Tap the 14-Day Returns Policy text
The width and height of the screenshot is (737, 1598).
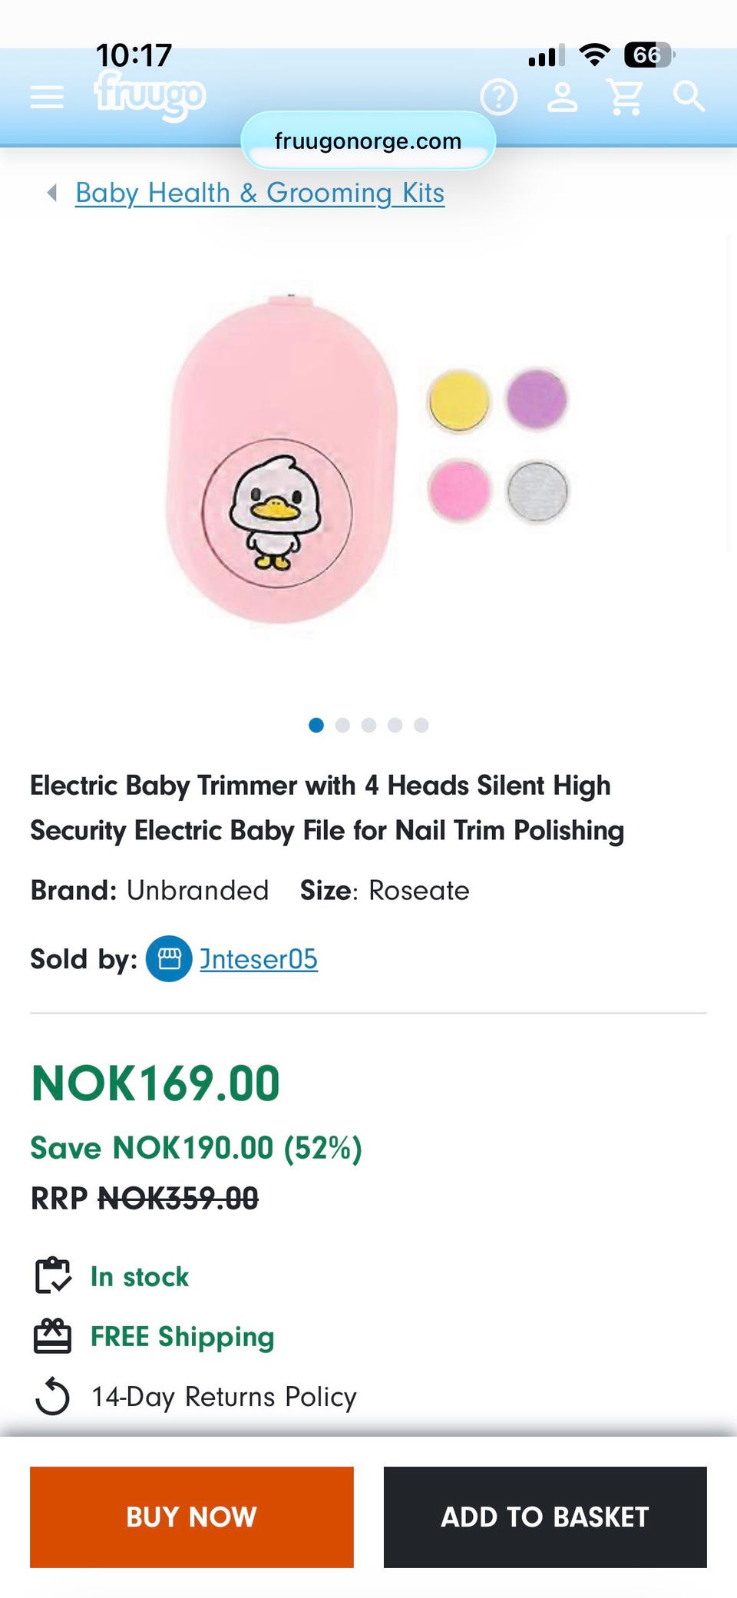[224, 1396]
